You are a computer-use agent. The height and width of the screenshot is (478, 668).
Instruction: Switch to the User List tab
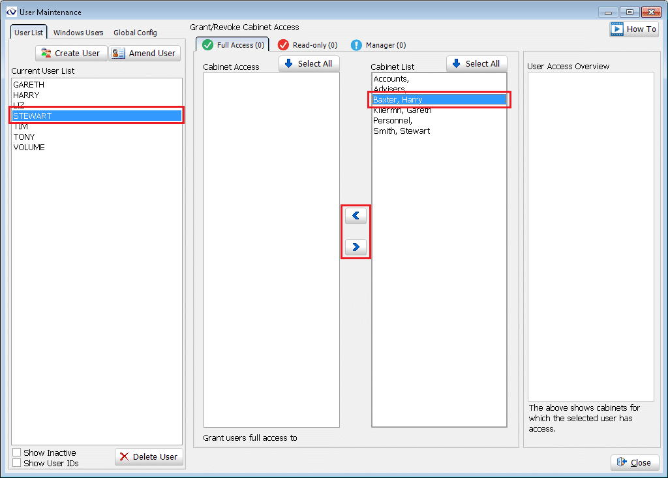[x=29, y=33]
